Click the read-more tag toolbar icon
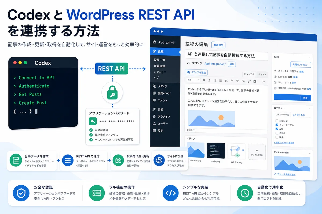The image size is (322, 214). pyautogui.click(x=255, y=81)
